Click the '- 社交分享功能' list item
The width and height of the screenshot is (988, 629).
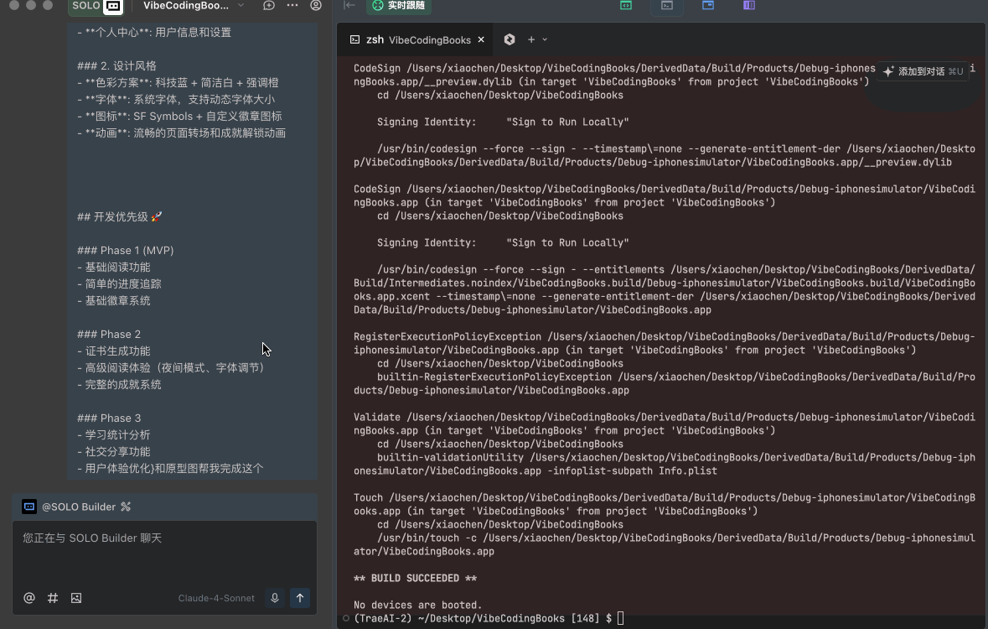(114, 452)
